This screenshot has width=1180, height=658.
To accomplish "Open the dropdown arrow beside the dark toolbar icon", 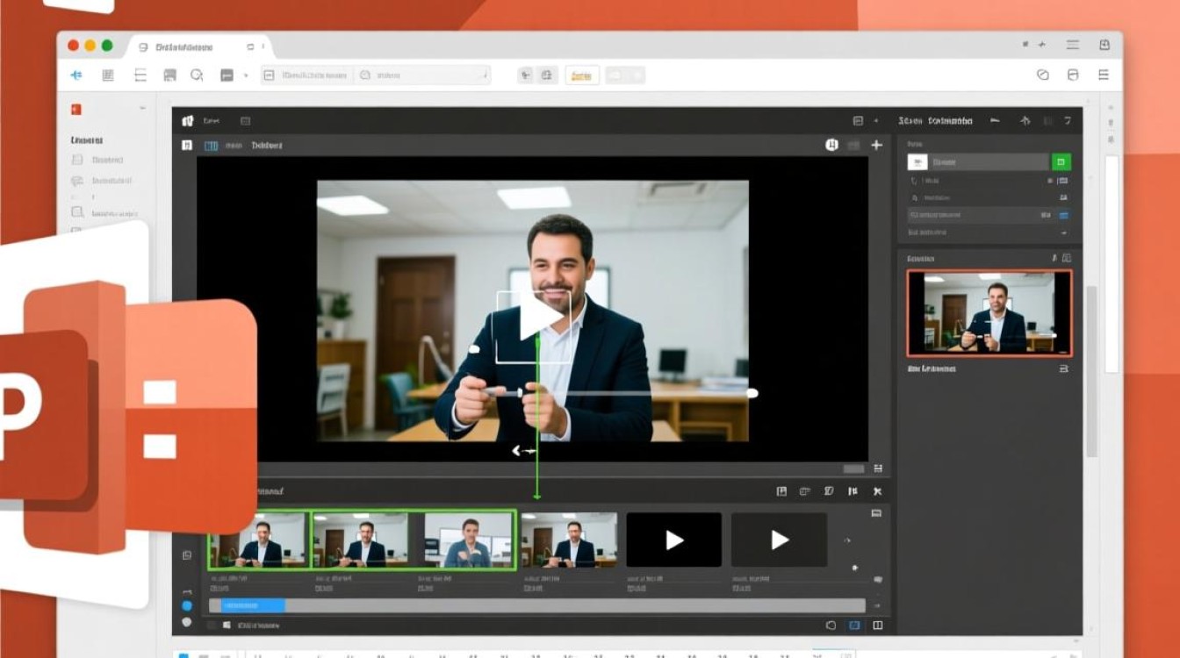I will (245, 76).
